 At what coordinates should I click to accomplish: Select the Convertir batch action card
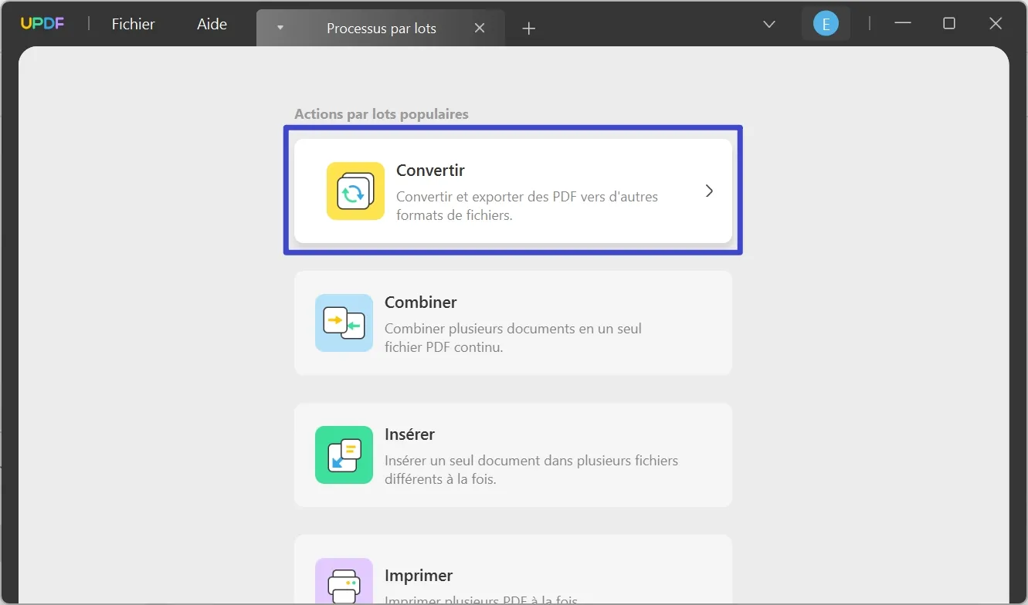click(513, 191)
